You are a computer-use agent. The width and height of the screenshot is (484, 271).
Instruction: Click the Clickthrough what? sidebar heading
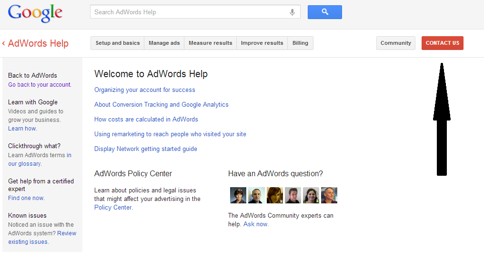click(x=34, y=146)
